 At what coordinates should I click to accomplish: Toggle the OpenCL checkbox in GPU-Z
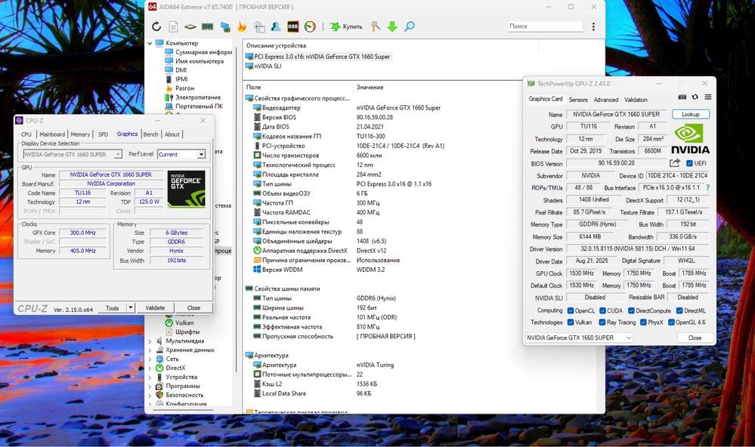point(571,311)
